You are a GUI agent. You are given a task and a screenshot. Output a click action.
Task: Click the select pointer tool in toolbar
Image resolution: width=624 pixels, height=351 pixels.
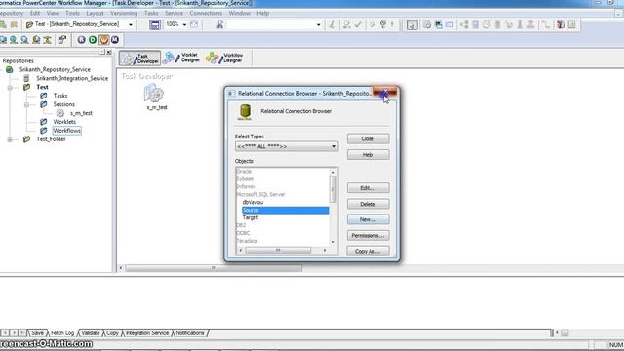pyautogui.click(x=411, y=25)
